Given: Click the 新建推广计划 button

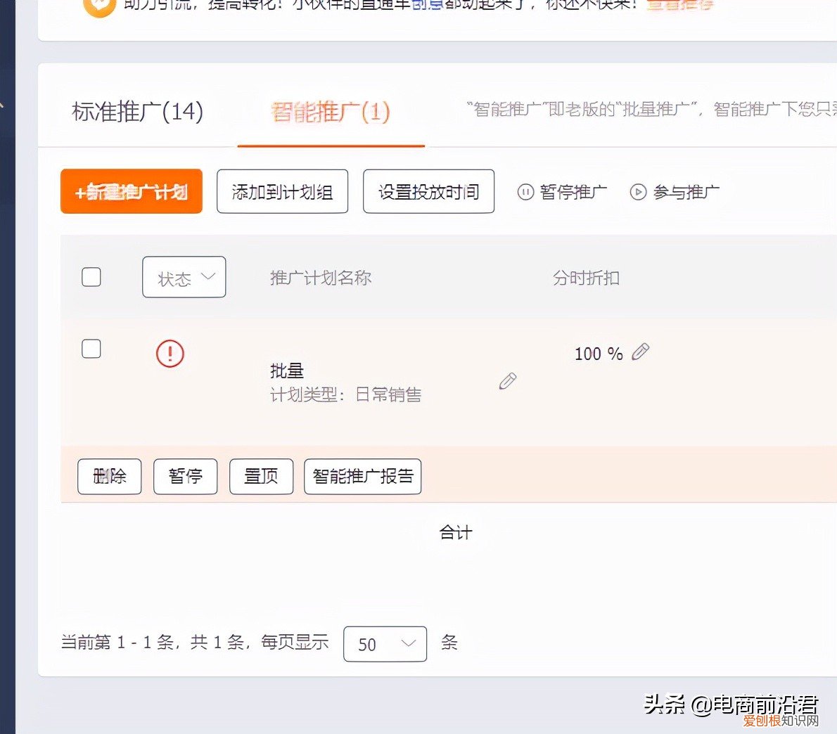Looking at the screenshot, I should click(131, 191).
